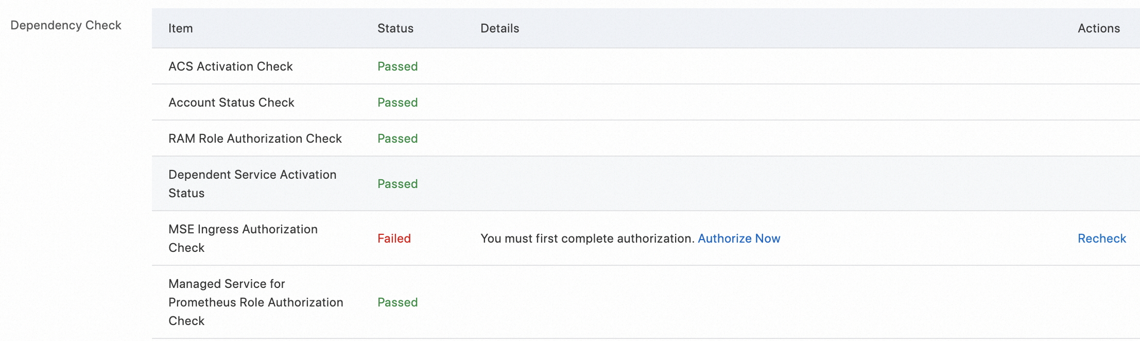Viewport: 1140px width, 341px height.
Task: Click Passed status for Account Status Check
Action: click(397, 103)
